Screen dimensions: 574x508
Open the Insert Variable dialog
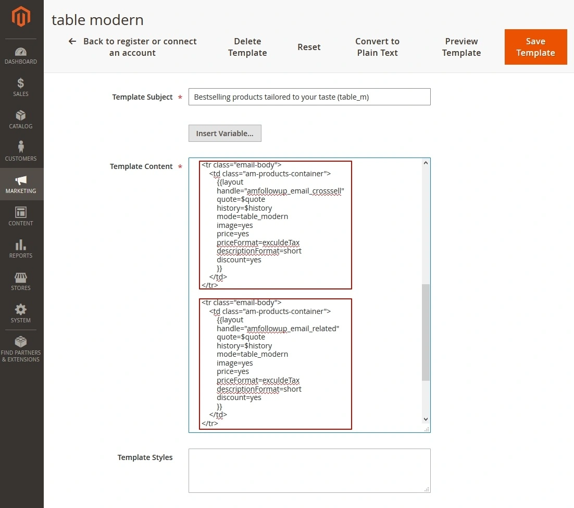tap(224, 133)
